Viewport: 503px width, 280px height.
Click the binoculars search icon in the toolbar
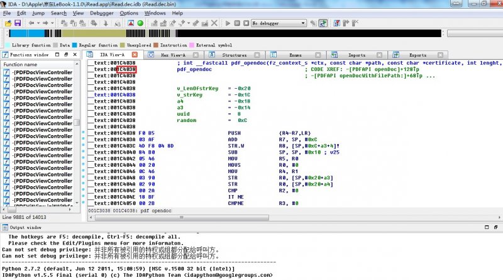94,23
